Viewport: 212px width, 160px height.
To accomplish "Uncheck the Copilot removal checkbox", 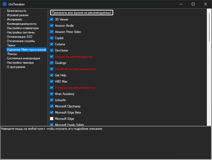I will tap(52, 38).
